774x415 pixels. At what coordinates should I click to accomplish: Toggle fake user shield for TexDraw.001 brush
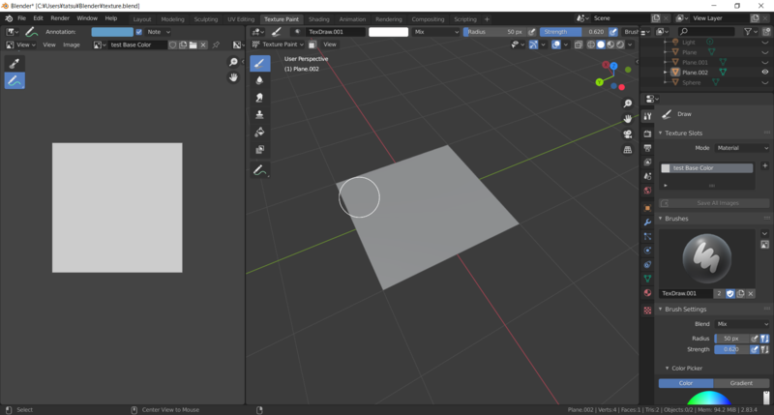point(730,294)
